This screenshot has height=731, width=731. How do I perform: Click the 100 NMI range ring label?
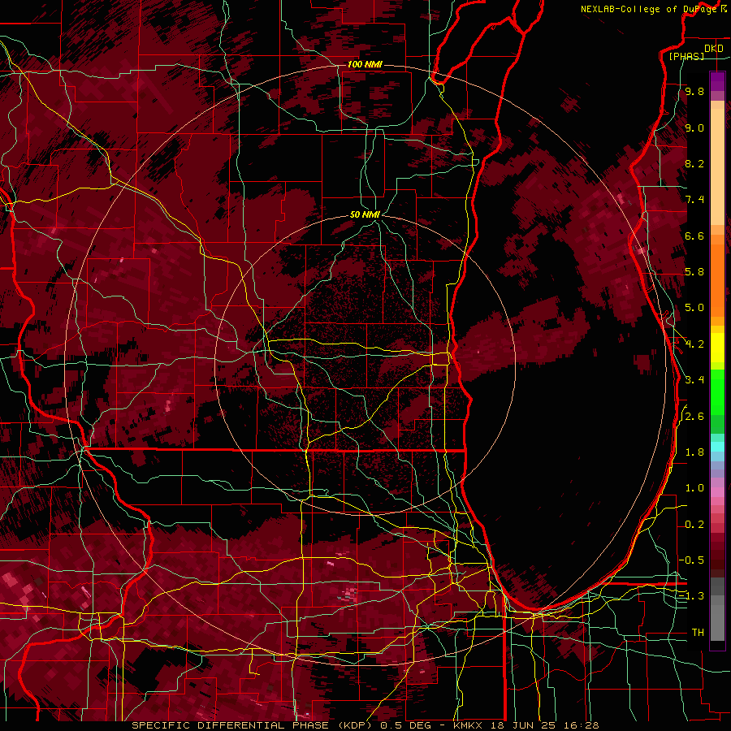[365, 64]
